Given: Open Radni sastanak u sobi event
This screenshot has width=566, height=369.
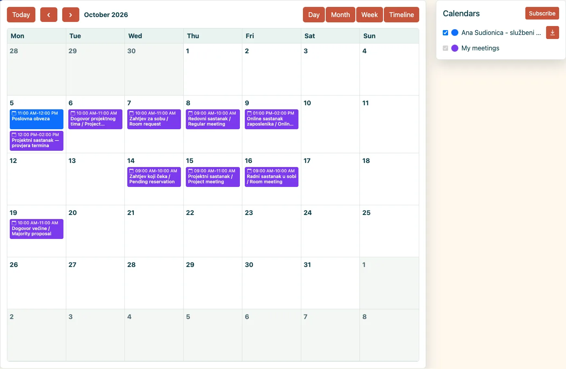Looking at the screenshot, I should coord(272,177).
